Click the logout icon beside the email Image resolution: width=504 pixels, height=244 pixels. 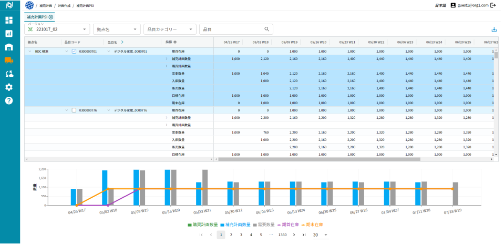pos(493,5)
